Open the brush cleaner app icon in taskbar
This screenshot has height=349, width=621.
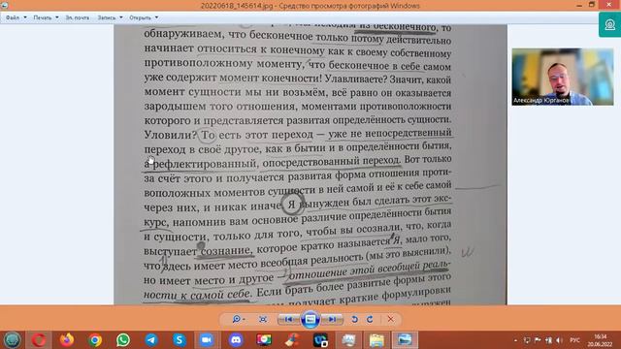tap(292, 339)
